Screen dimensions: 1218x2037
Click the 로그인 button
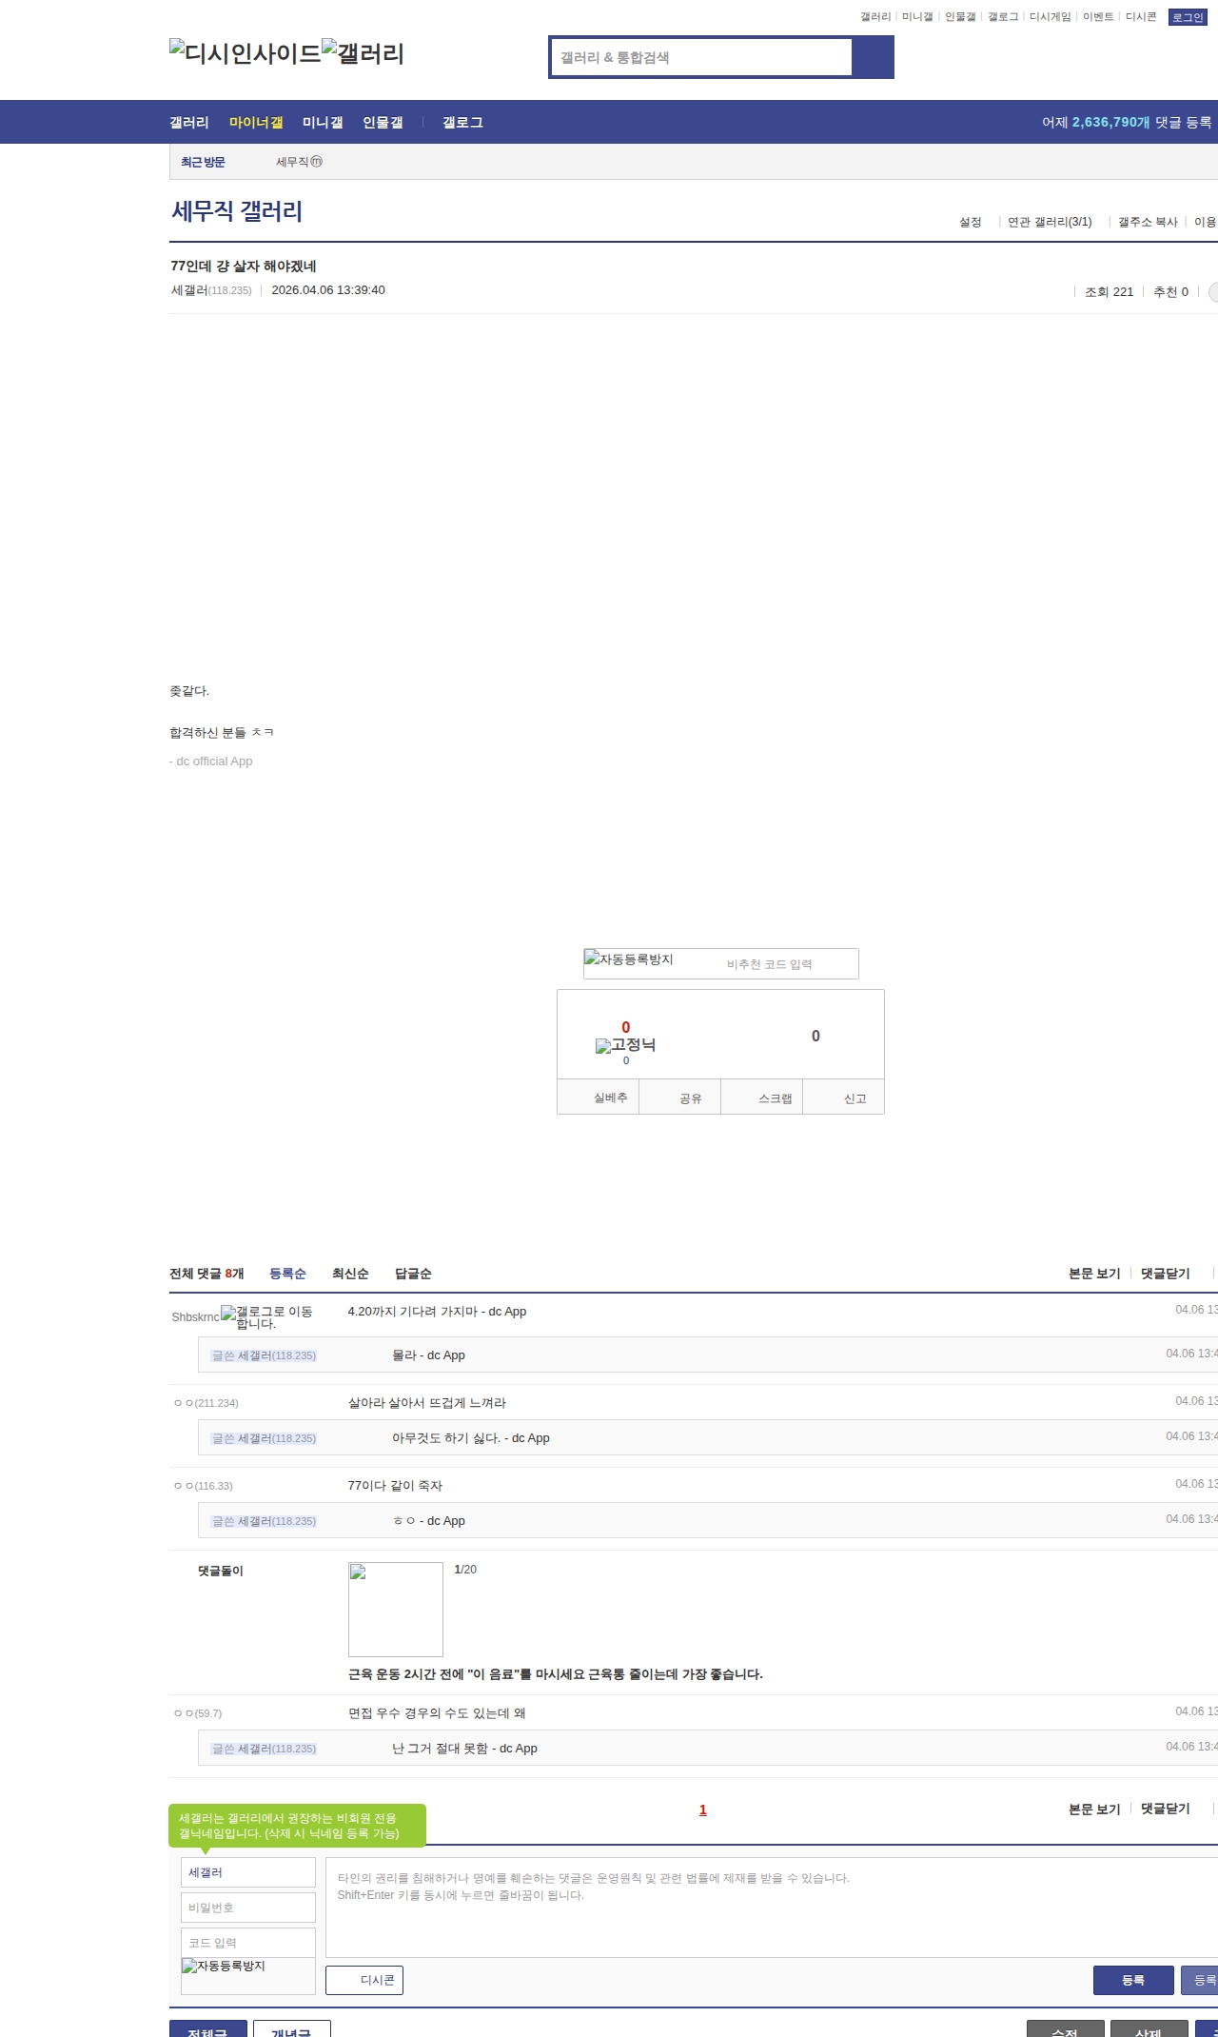coord(1188,17)
